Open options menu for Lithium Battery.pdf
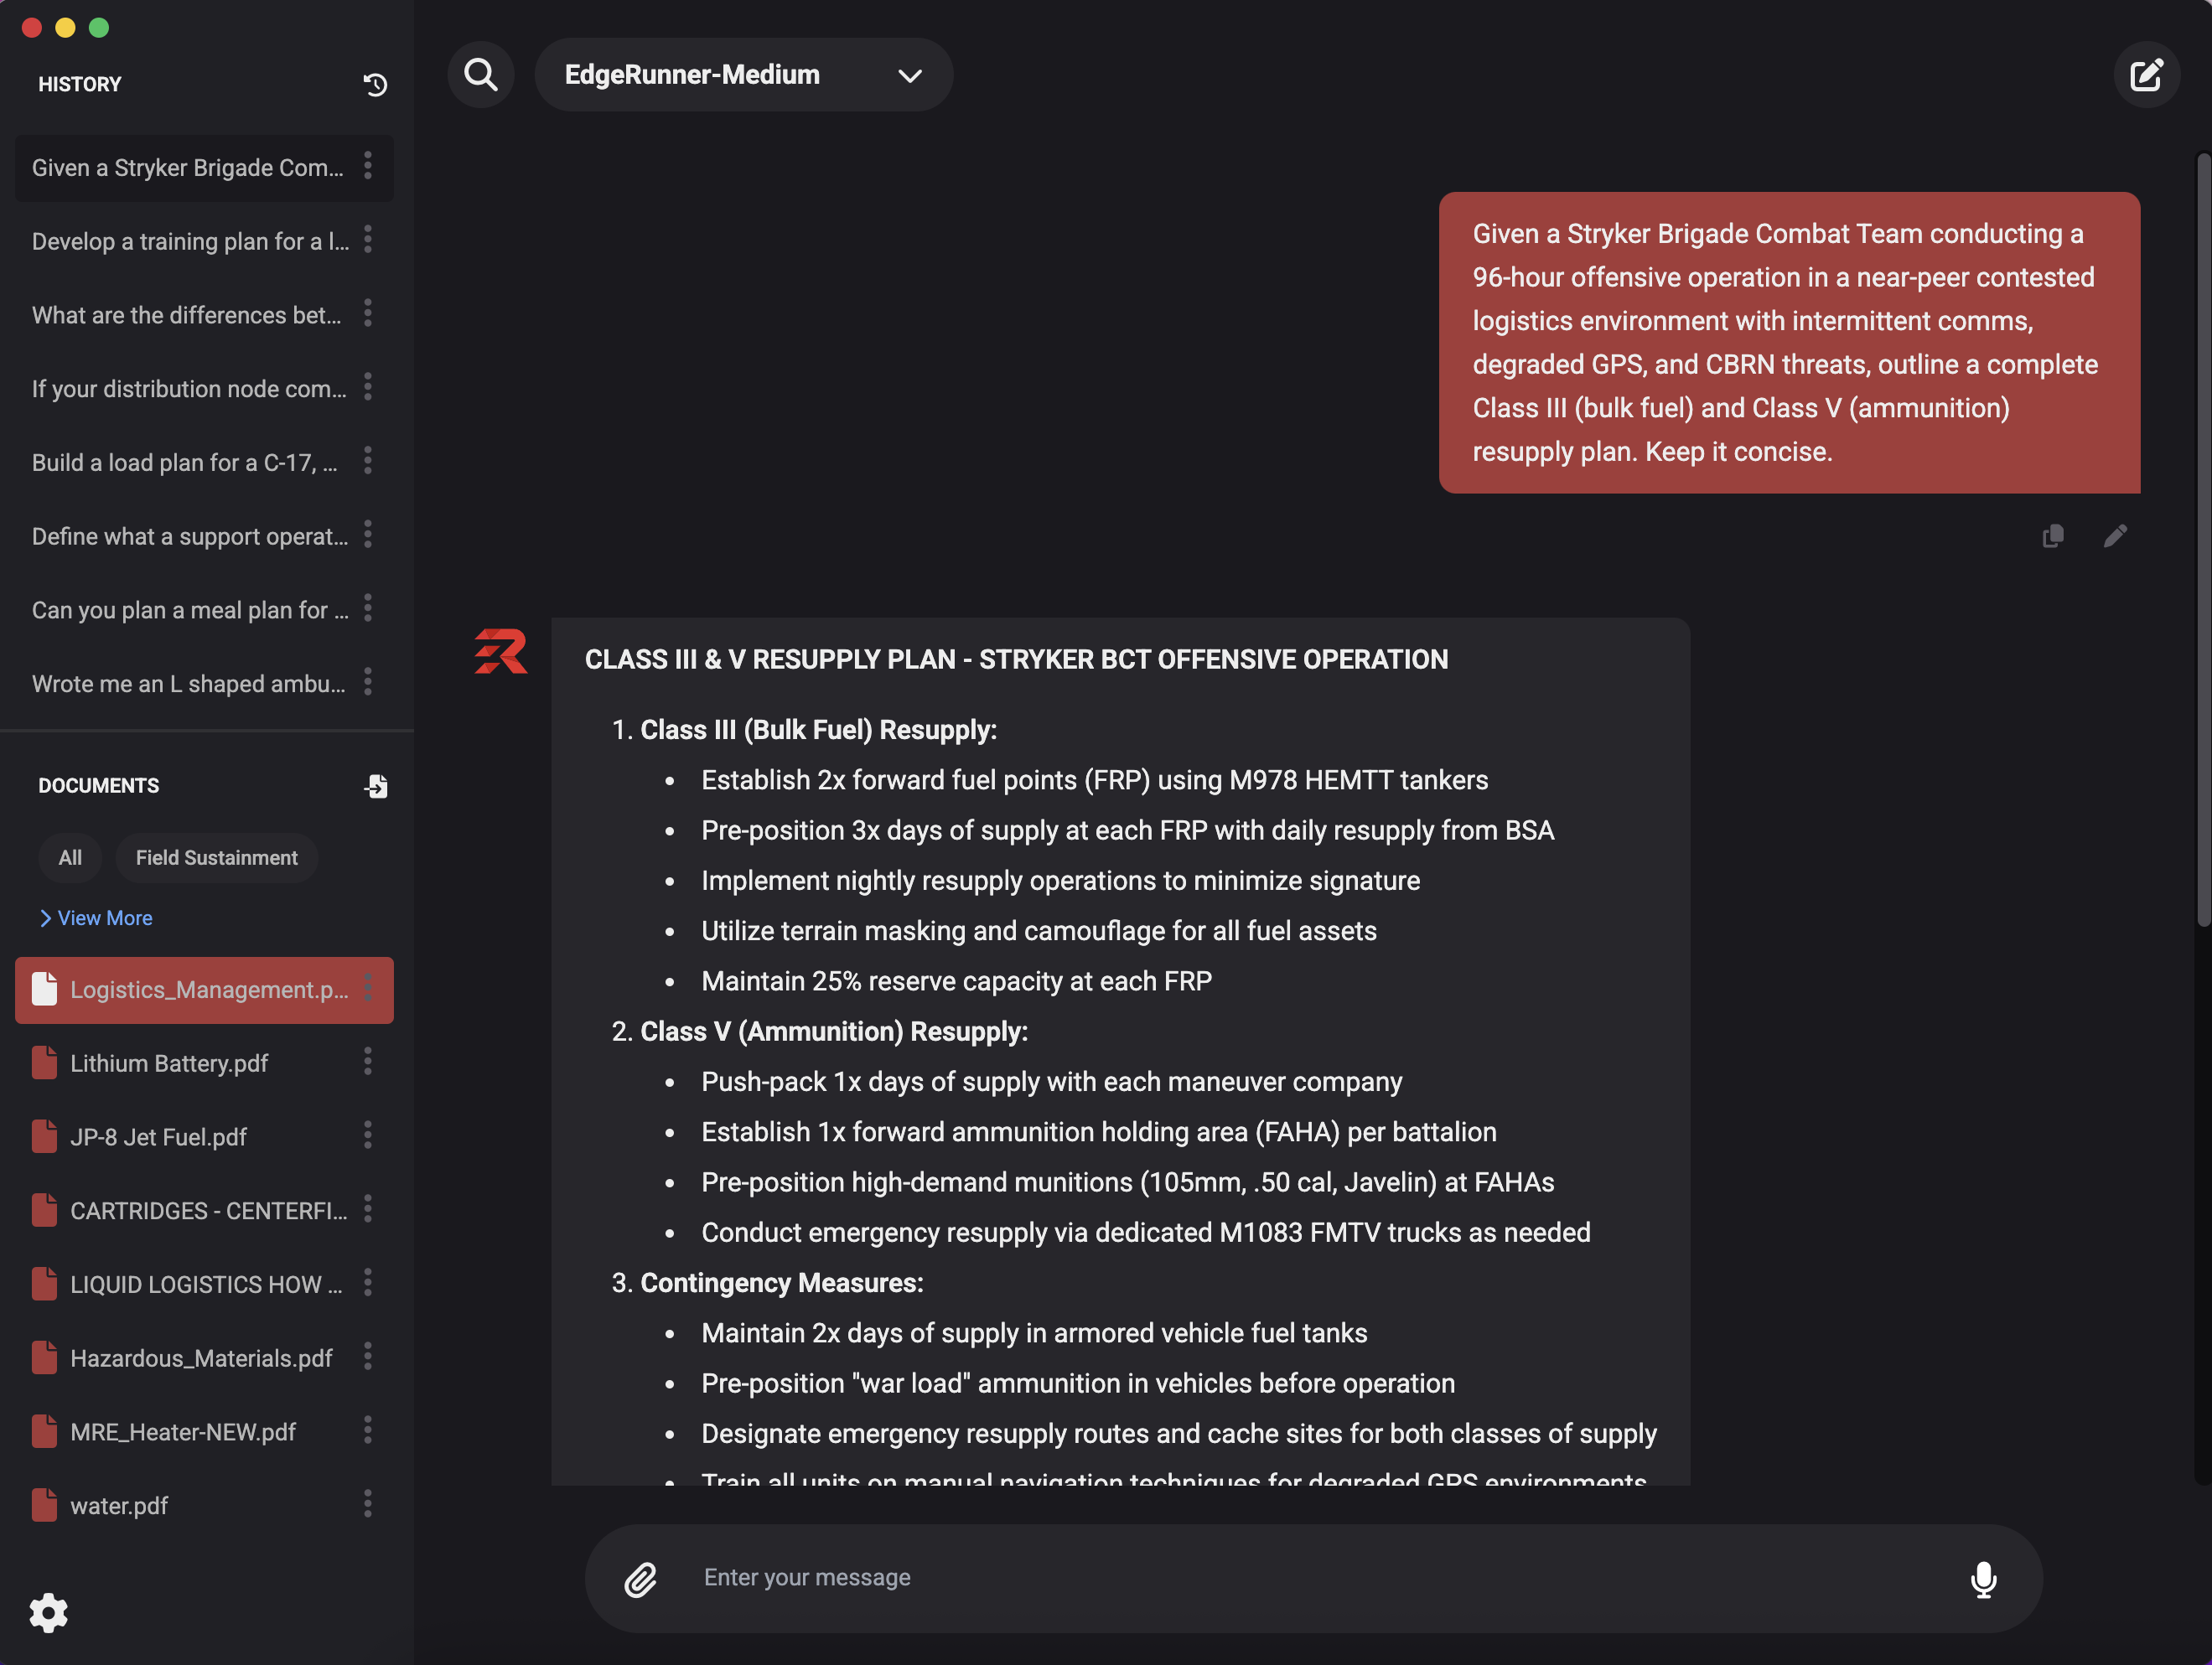2212x1665 pixels. click(x=368, y=1062)
